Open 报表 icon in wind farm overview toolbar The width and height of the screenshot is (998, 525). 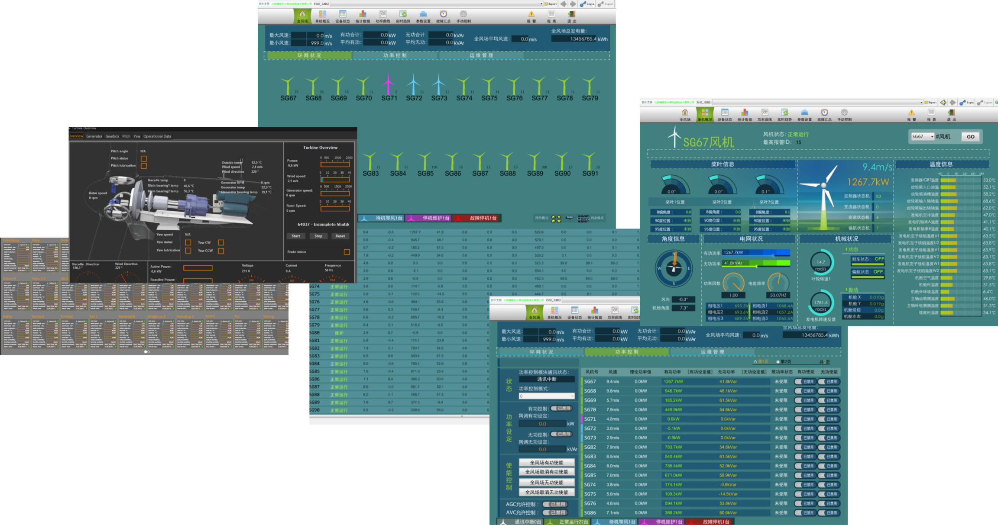point(551,16)
